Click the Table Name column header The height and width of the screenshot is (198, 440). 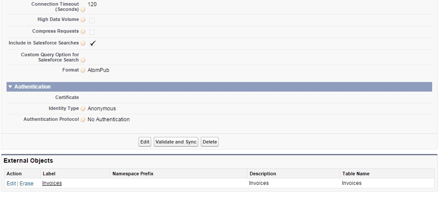pos(355,174)
